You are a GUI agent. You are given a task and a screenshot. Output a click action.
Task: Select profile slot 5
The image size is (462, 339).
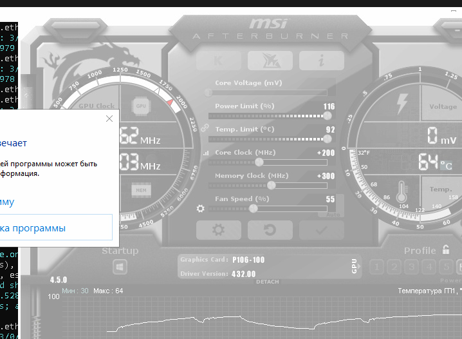point(447,267)
